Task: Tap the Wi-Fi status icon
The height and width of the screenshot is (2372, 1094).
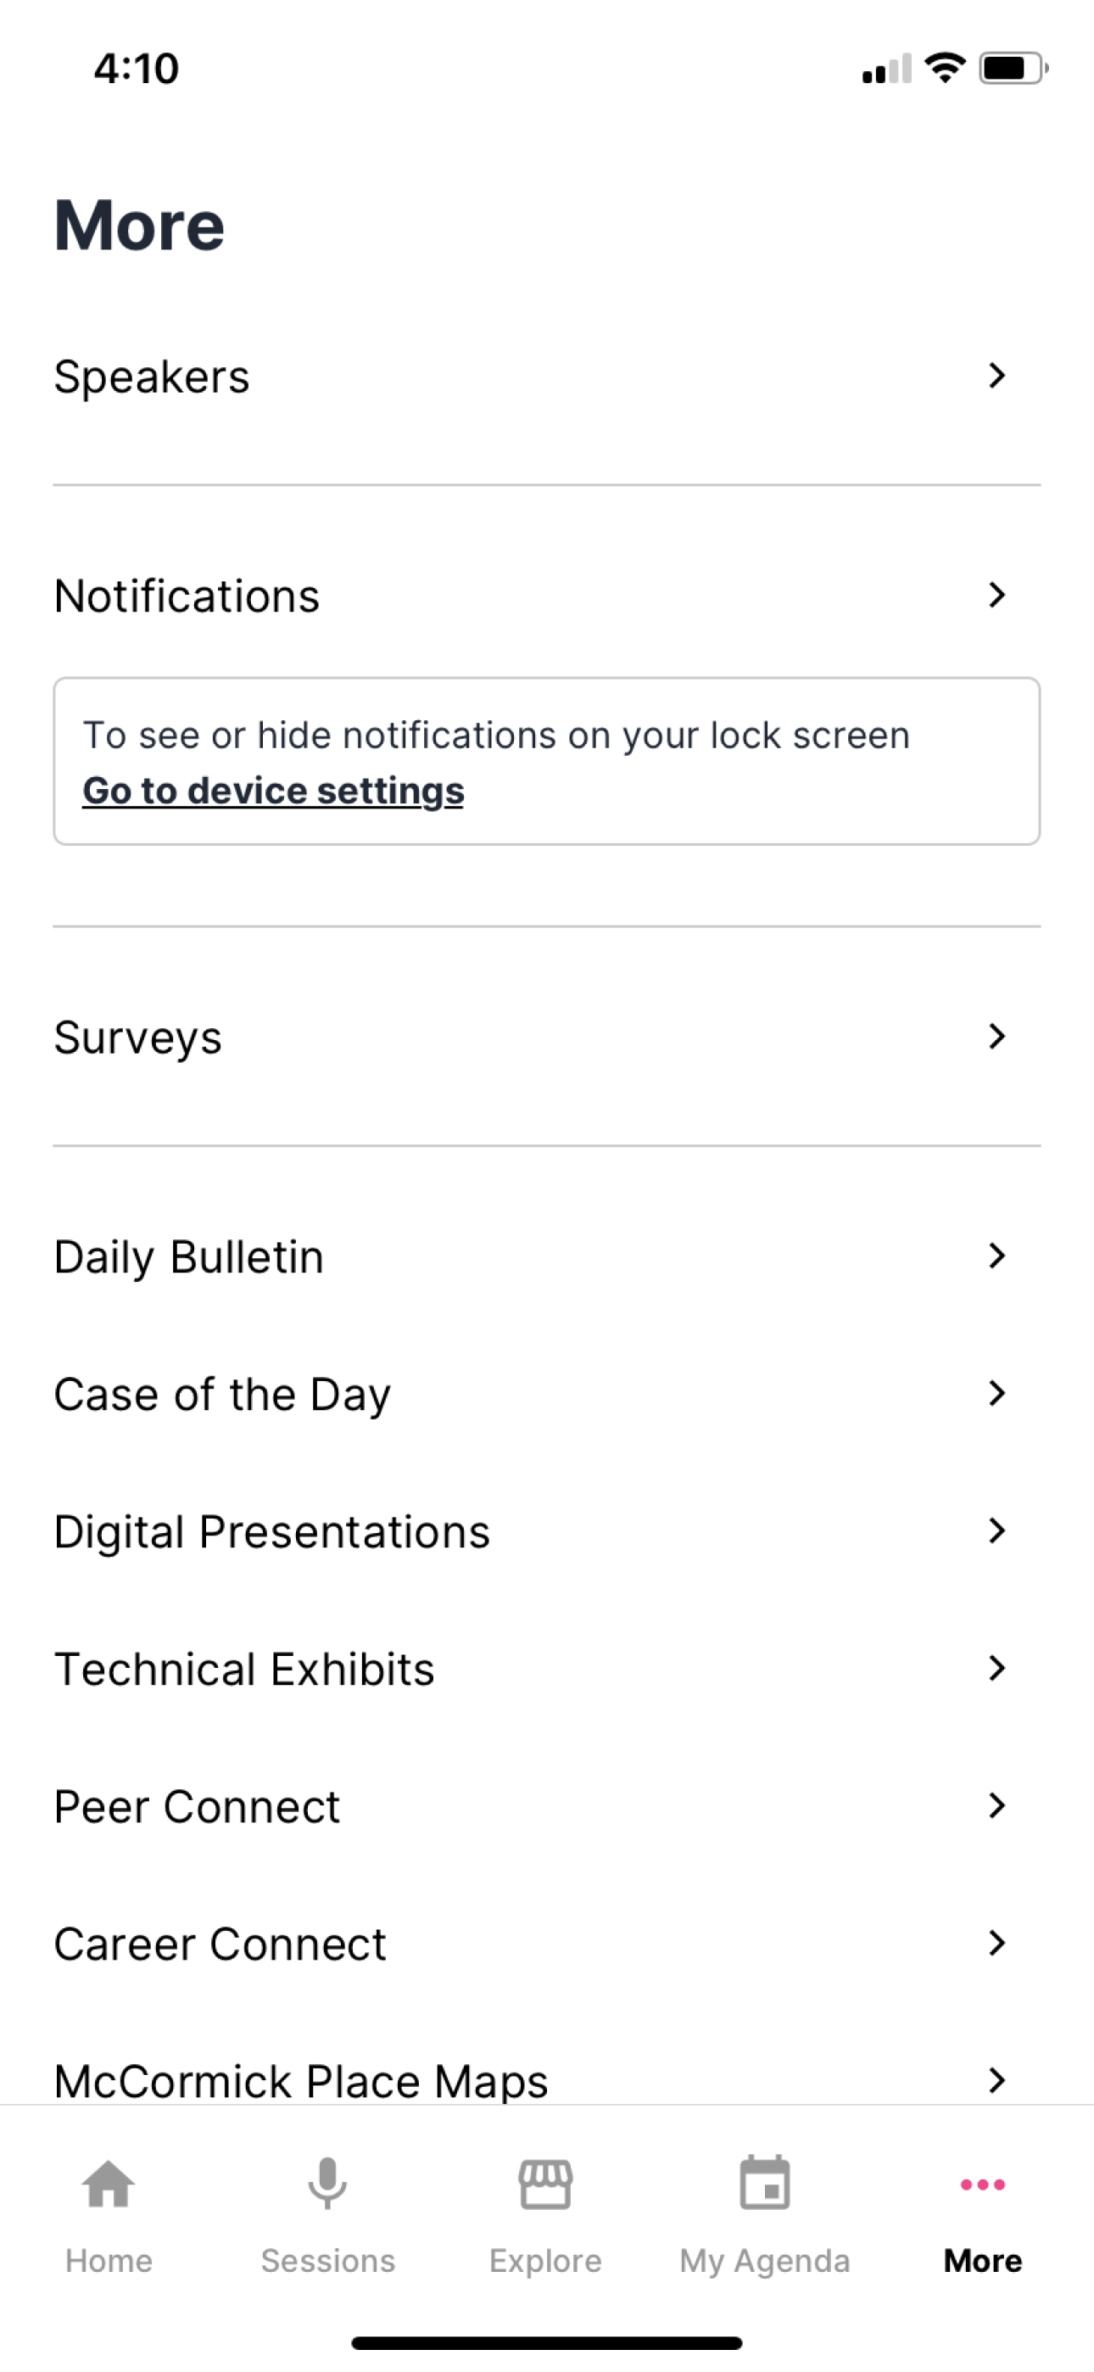Action: (x=945, y=67)
